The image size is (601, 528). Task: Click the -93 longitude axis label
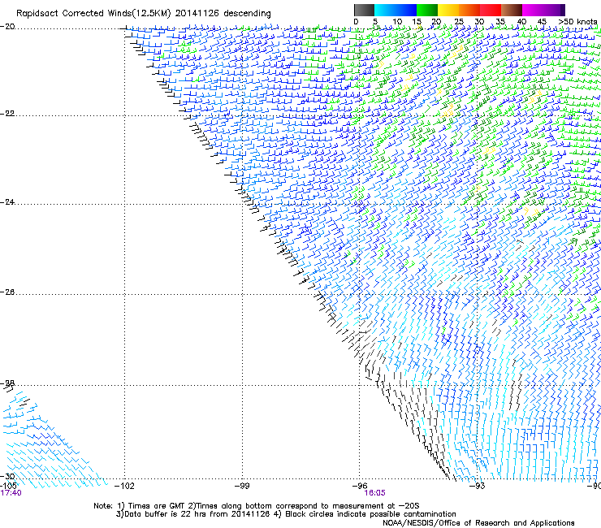[478, 487]
